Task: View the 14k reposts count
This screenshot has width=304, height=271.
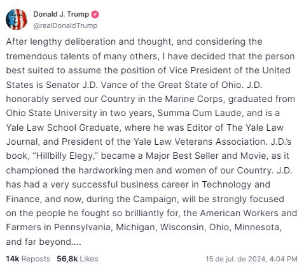Action: point(13,259)
